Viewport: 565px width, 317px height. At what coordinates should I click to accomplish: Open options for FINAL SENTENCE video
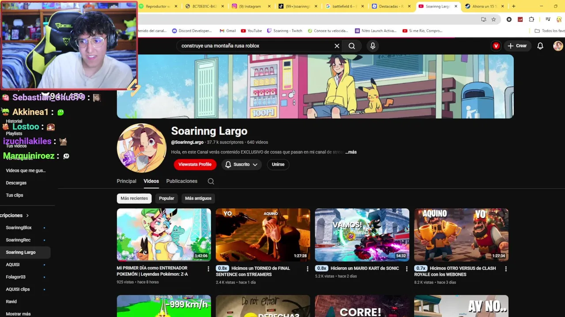tap(308, 269)
